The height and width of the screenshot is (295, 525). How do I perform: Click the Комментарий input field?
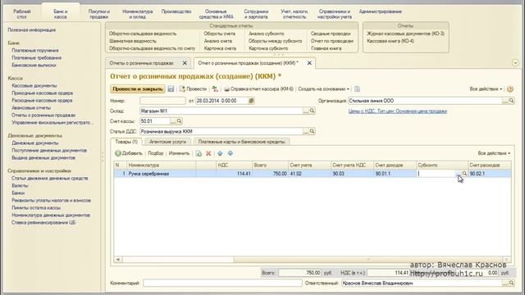[x=222, y=283]
